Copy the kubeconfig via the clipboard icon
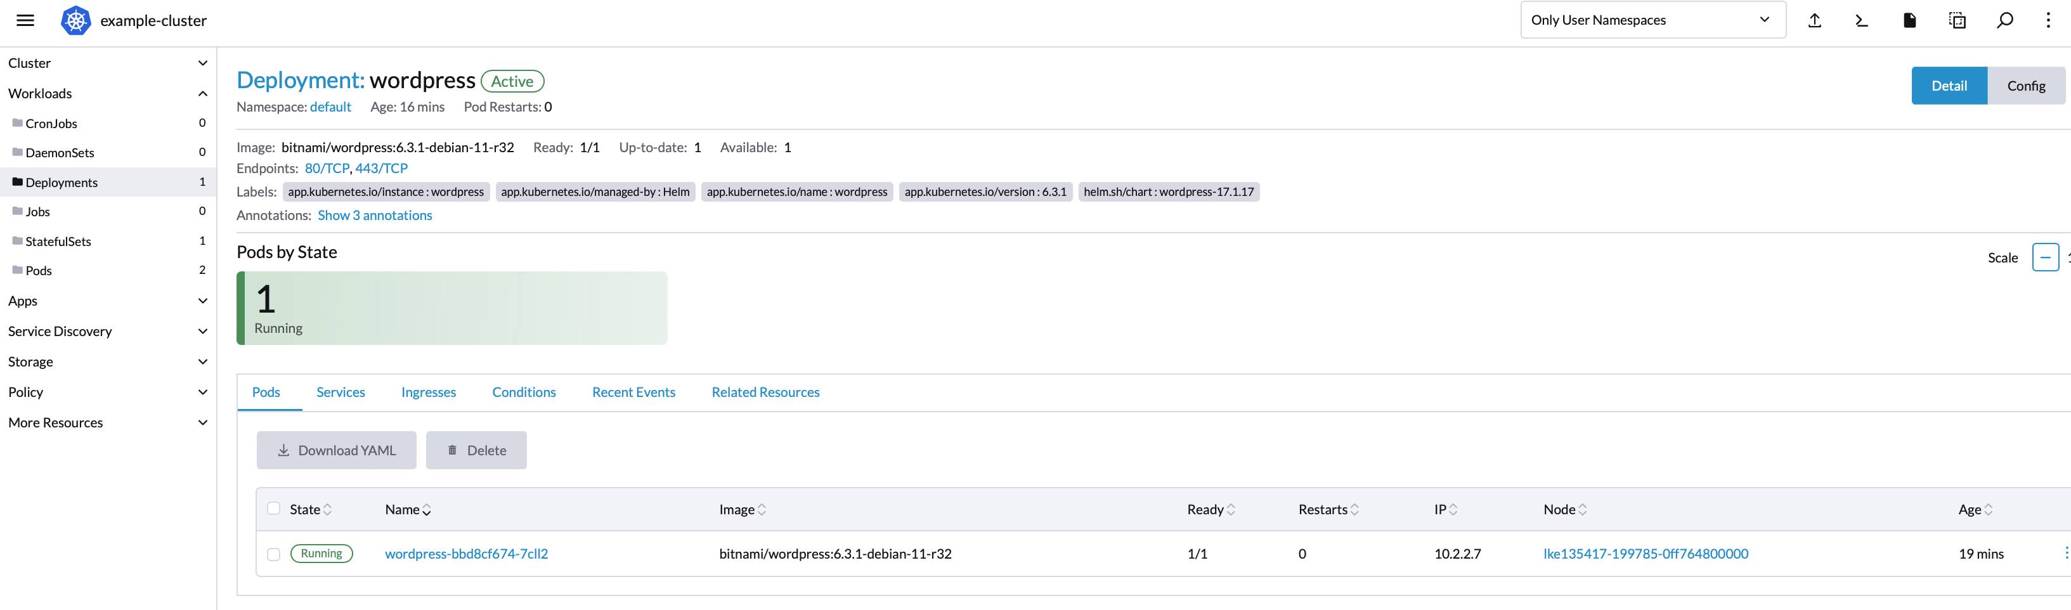The image size is (2071, 610). (1957, 20)
